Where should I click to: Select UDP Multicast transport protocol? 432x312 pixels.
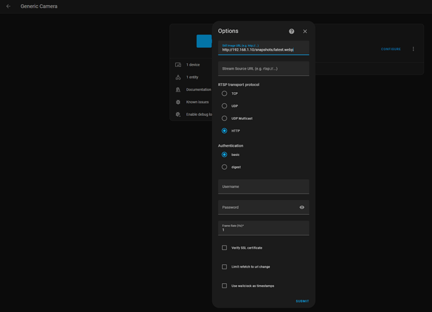(x=225, y=118)
